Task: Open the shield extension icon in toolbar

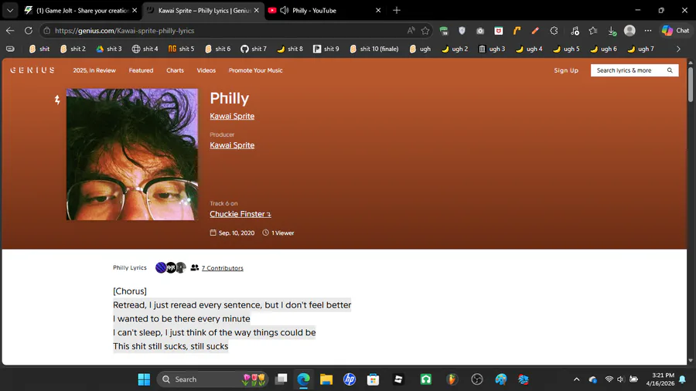Action: 462,31
